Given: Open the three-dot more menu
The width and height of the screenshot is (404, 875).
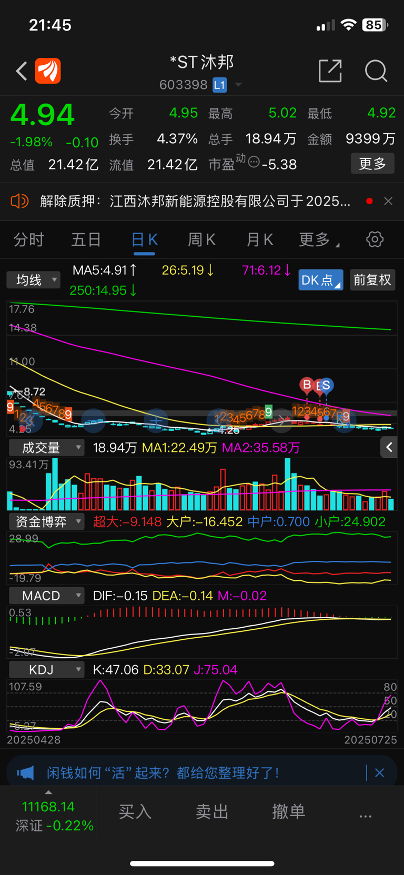Looking at the screenshot, I should pyautogui.click(x=366, y=816).
